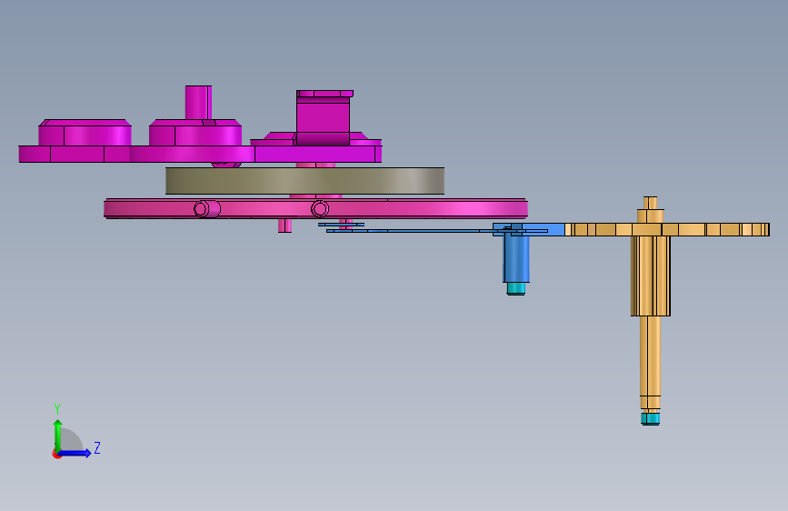The height and width of the screenshot is (511, 788).
Task: Click the "Y" axis label
Action: pyautogui.click(x=57, y=409)
